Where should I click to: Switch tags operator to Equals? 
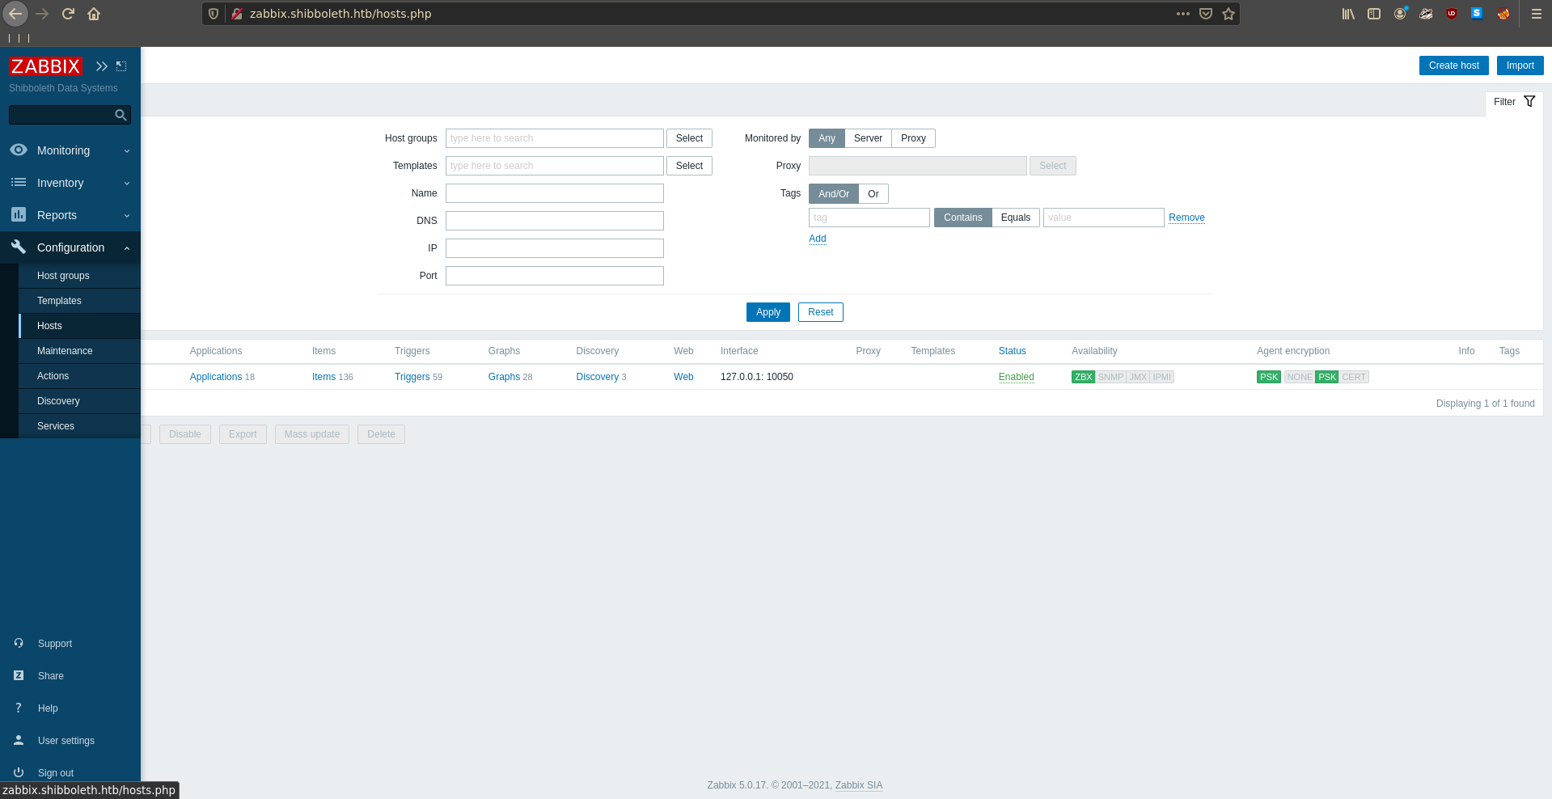pyautogui.click(x=1015, y=218)
